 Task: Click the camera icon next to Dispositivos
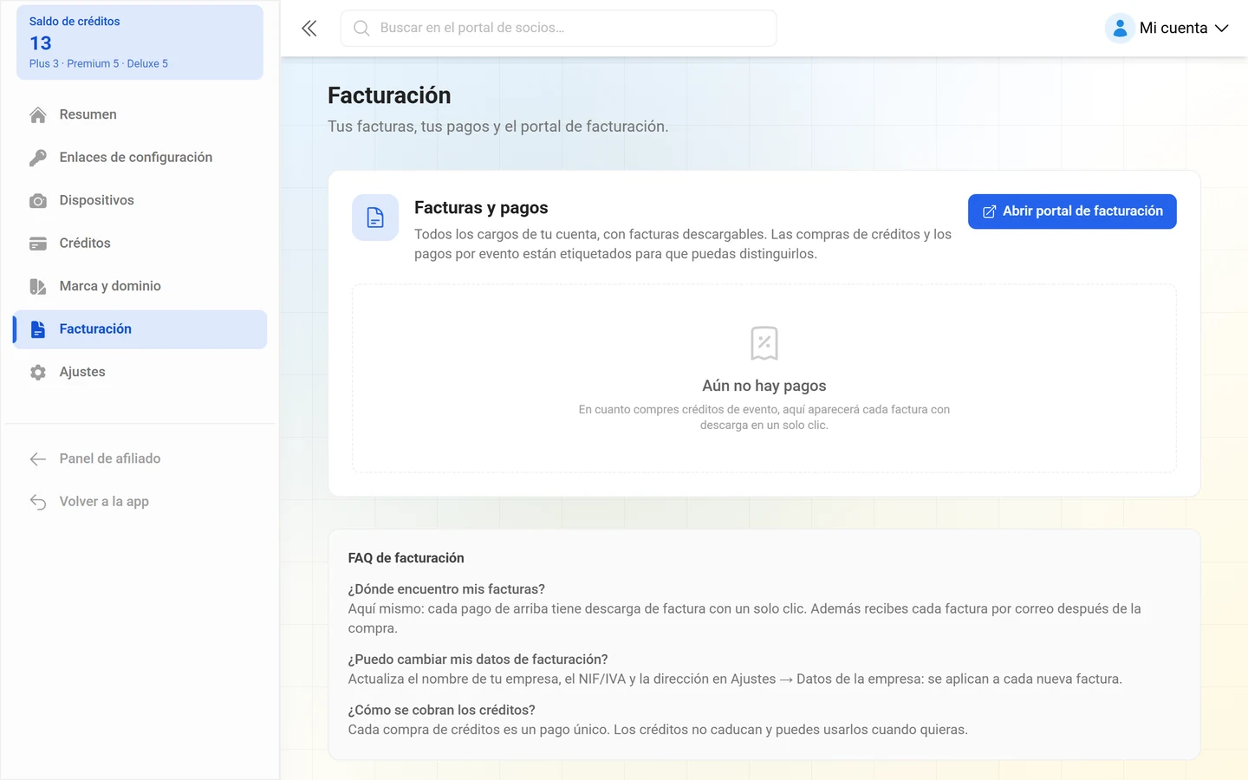[x=38, y=201]
